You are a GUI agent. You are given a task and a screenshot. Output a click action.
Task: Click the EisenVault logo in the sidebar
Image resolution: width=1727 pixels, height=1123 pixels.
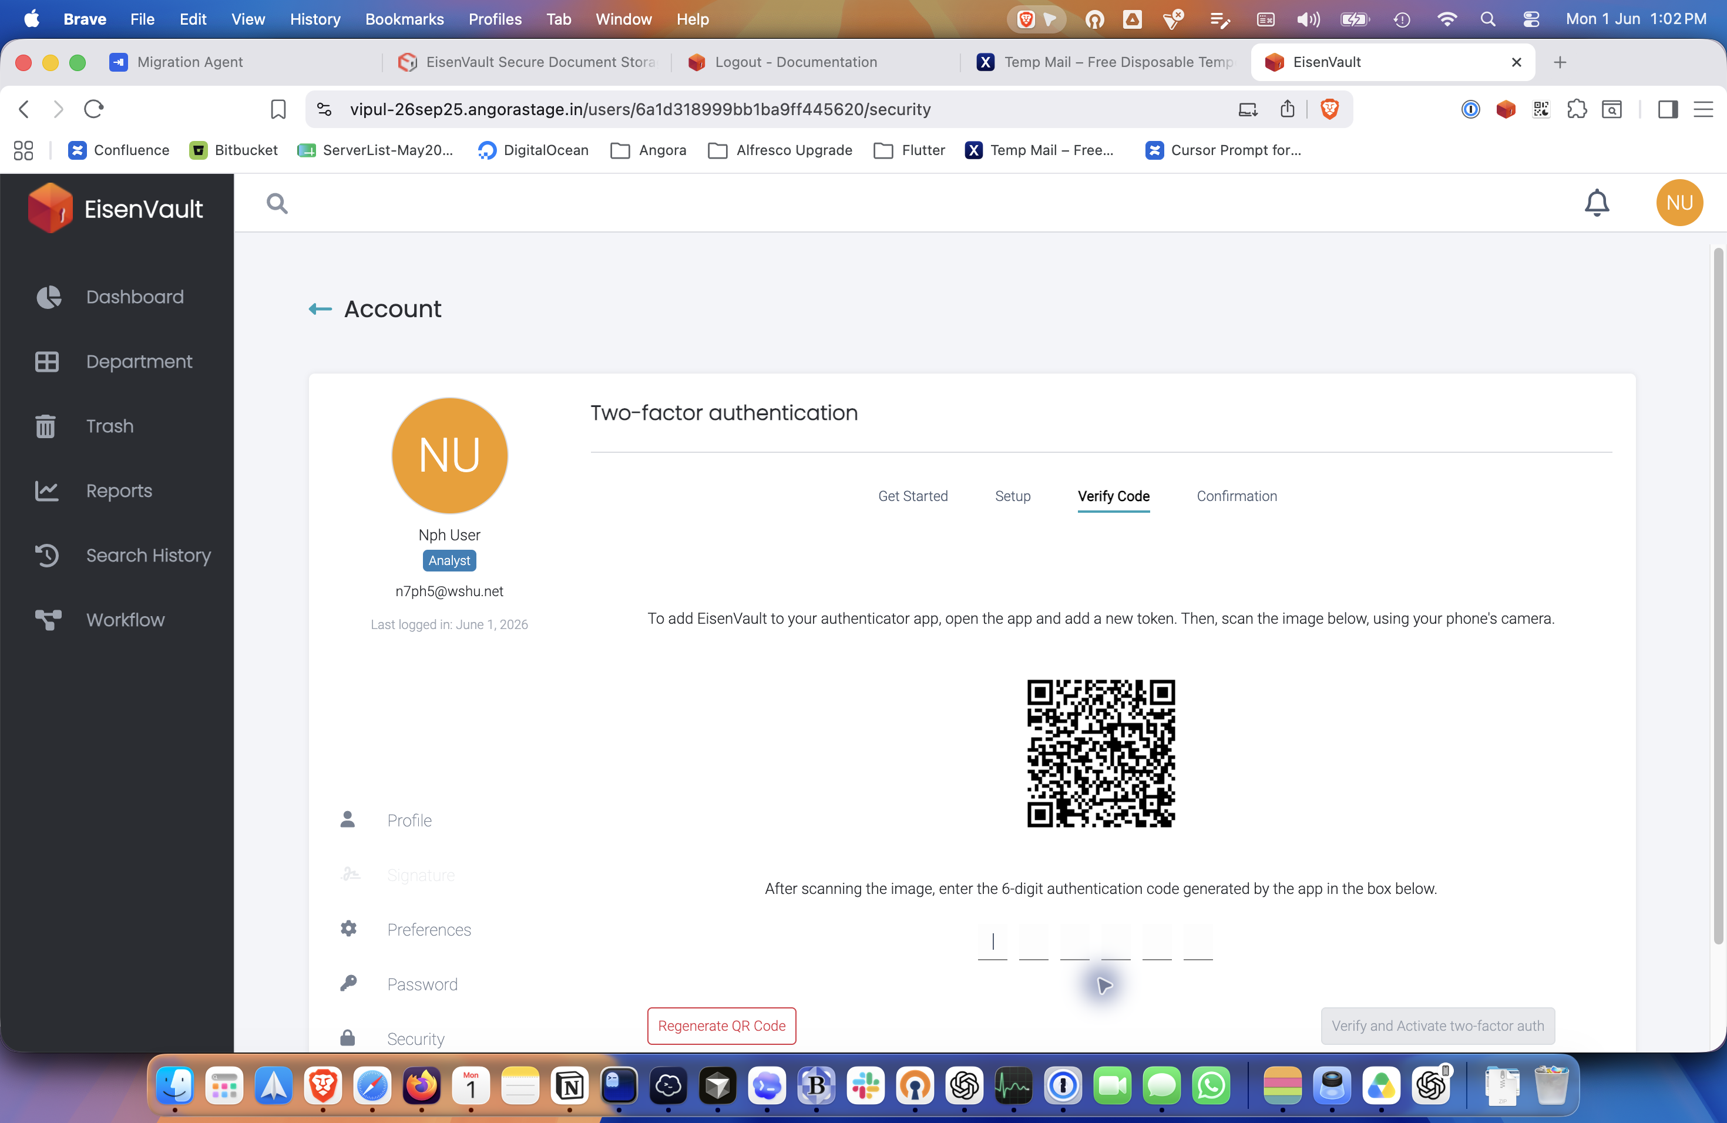(115, 208)
